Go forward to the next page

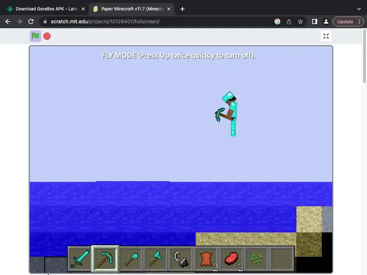point(19,21)
